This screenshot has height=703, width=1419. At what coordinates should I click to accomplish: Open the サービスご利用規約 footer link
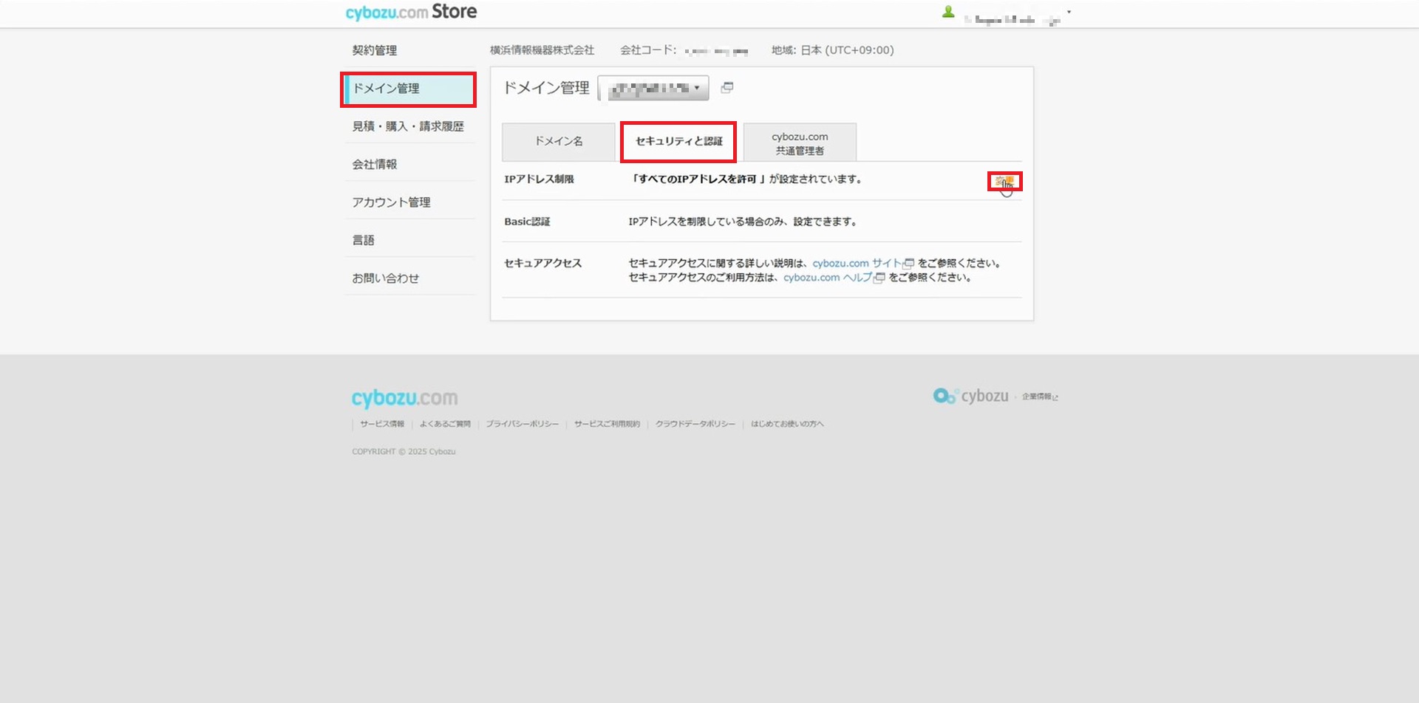tap(607, 424)
